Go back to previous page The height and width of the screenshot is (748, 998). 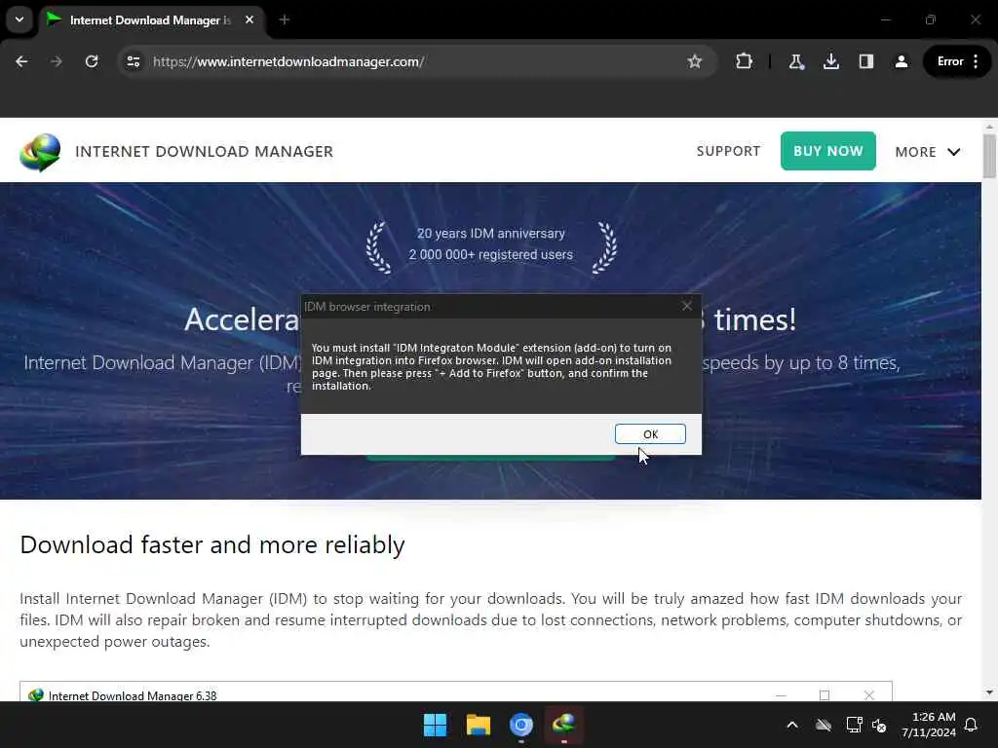21,61
